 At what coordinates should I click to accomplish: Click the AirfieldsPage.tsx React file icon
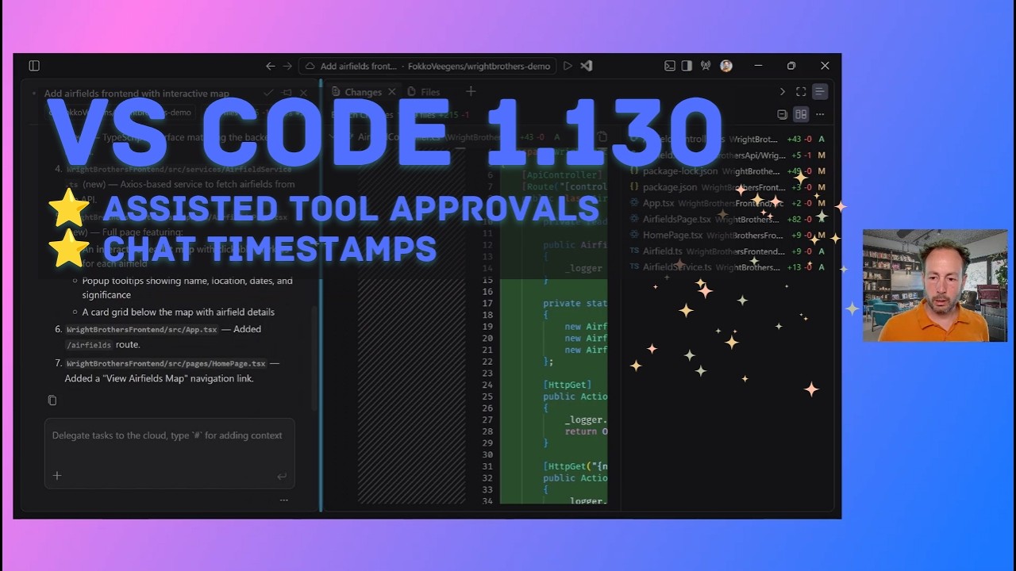[x=634, y=219]
